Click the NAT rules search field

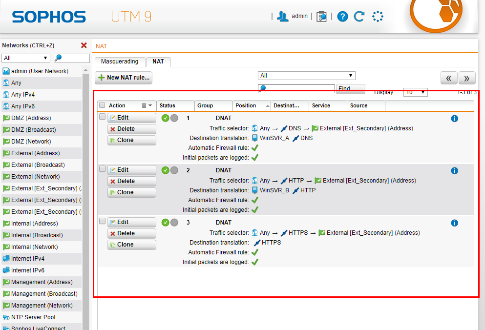[x=296, y=89]
